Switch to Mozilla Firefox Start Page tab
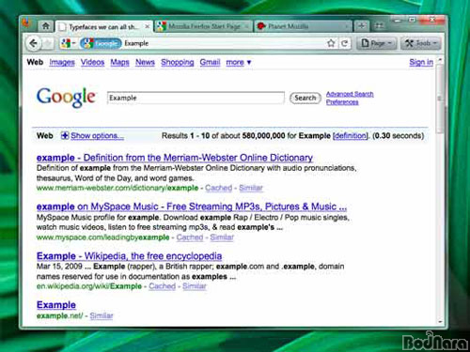 coord(203,26)
